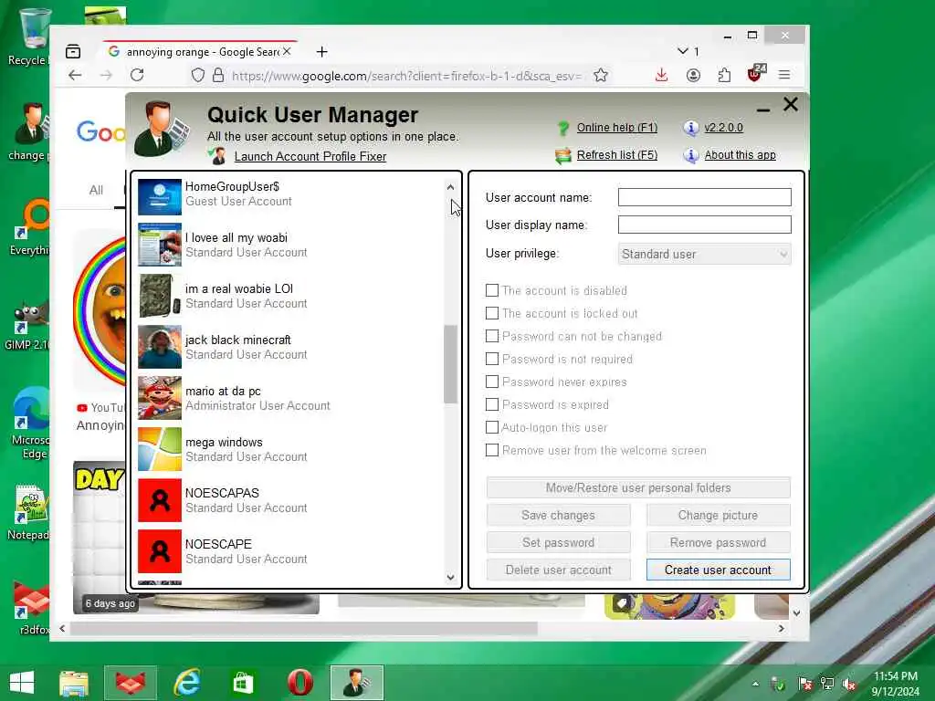Click the HomeGroupUser$ account picture
The height and width of the screenshot is (701, 935).
[x=159, y=197]
